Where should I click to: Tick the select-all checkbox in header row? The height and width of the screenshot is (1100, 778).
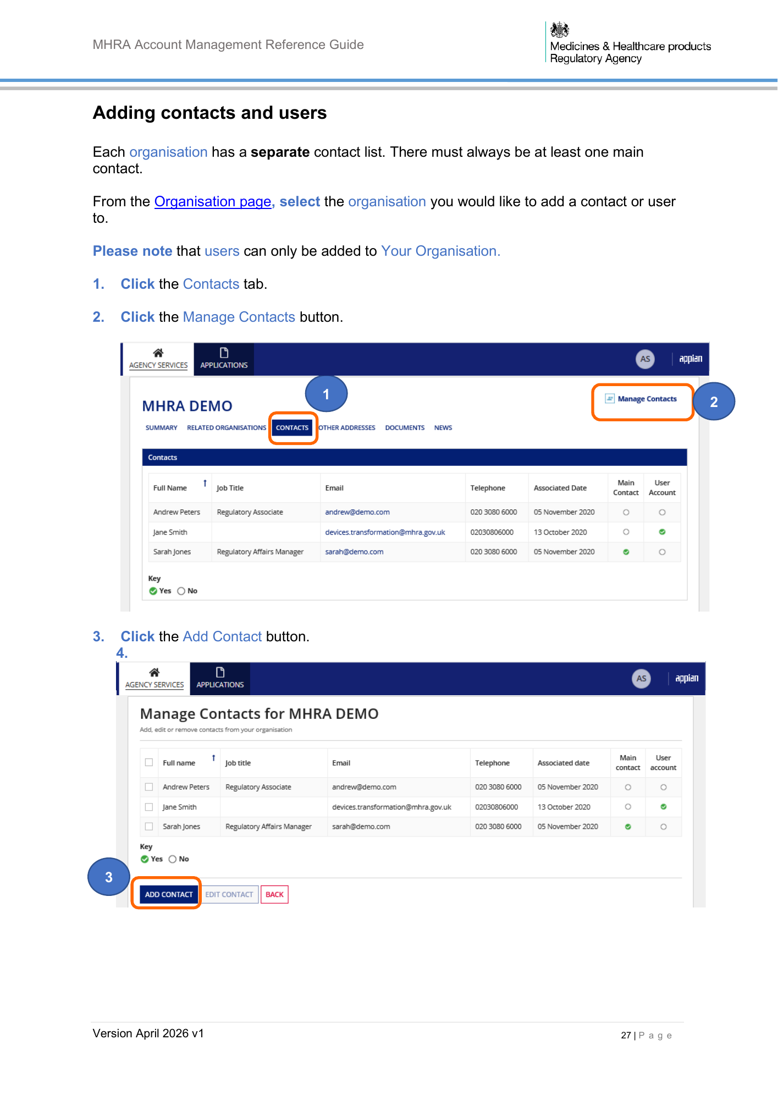tap(149, 762)
